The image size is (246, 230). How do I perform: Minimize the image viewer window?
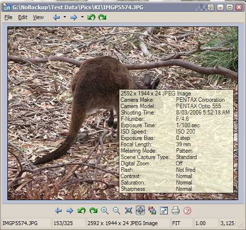(x=220, y=7)
